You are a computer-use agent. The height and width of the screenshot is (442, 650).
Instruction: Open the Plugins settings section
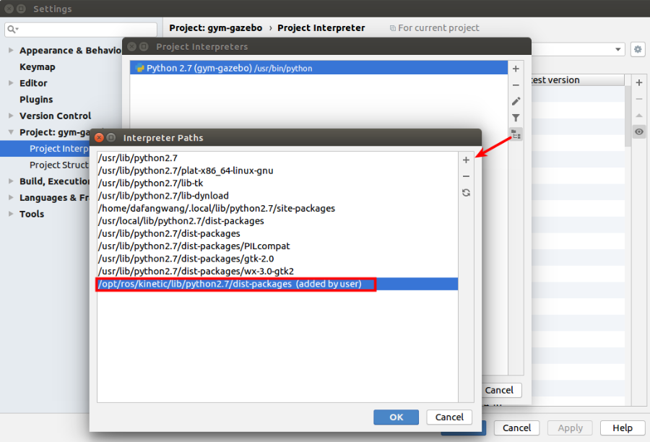pos(35,99)
